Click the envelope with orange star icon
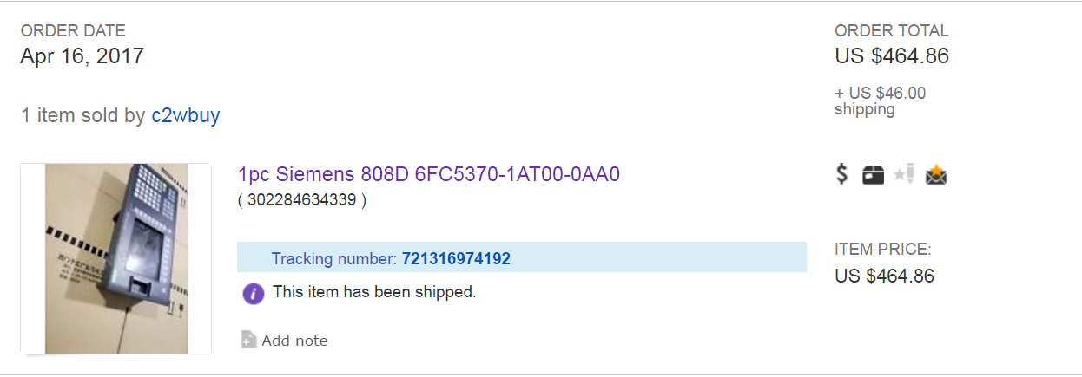 [936, 175]
